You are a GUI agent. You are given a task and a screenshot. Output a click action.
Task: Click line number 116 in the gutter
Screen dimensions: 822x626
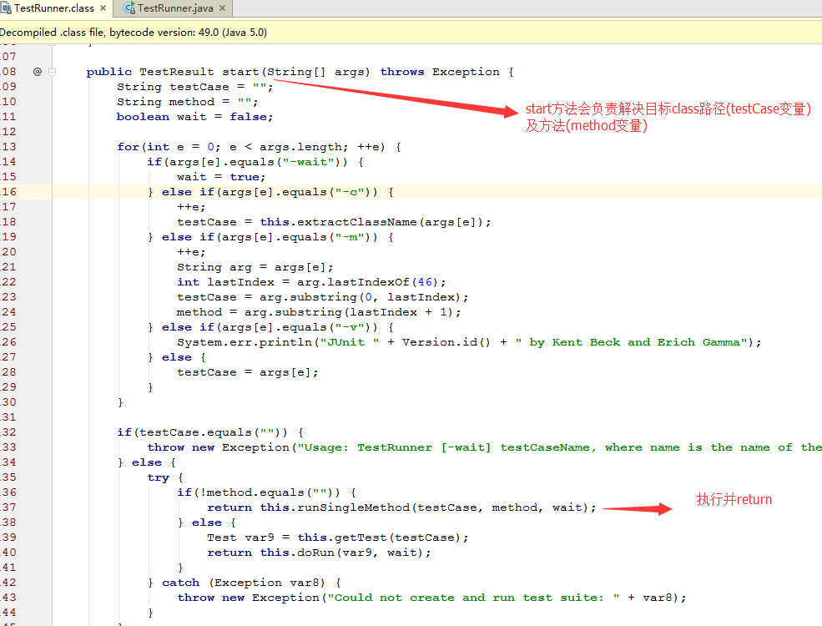click(8, 192)
